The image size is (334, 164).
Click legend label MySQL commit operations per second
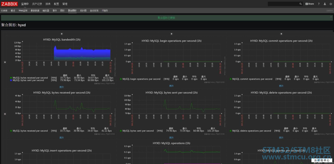pyautogui.click(x=252, y=79)
